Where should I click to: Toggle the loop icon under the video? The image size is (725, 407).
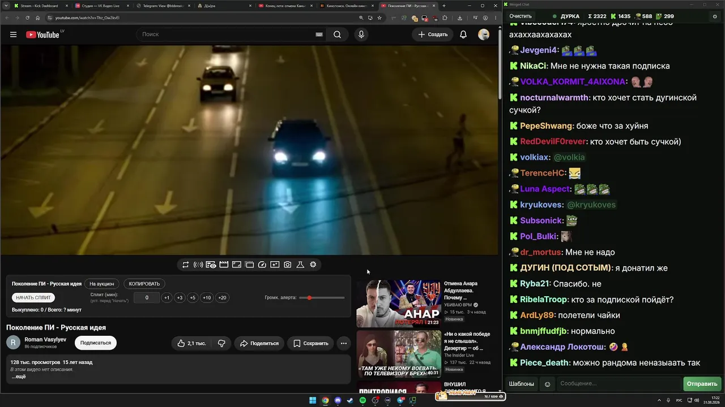[x=185, y=265]
